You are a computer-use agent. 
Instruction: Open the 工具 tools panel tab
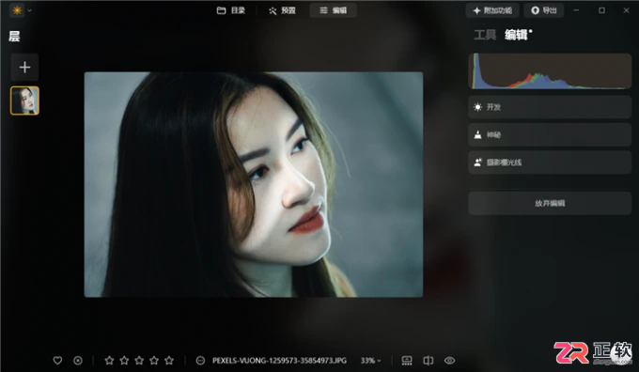[x=485, y=35]
